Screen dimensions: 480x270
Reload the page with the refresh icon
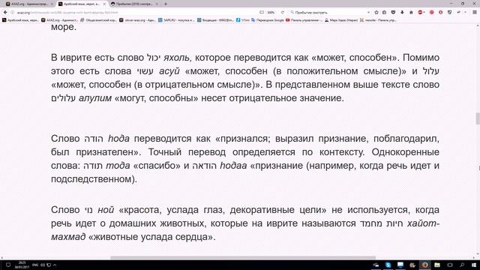pos(283,12)
